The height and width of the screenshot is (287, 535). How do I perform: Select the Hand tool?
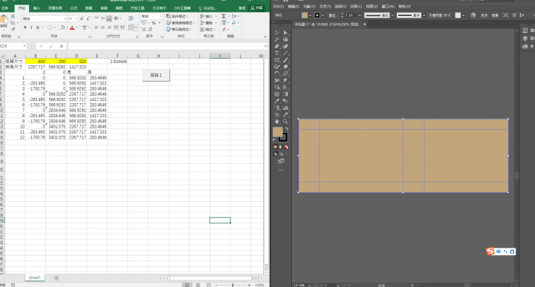point(276,122)
